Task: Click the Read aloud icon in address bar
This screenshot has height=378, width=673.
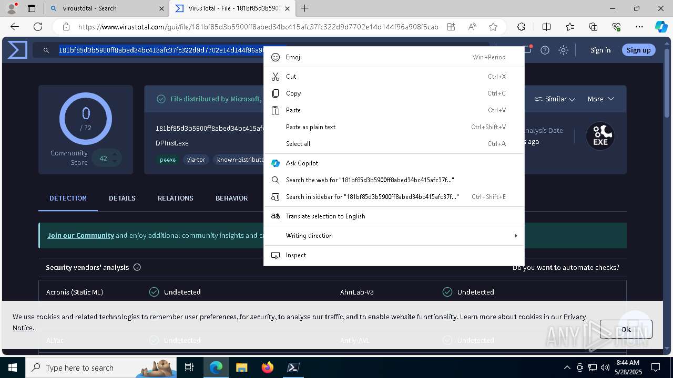Action: [472, 27]
